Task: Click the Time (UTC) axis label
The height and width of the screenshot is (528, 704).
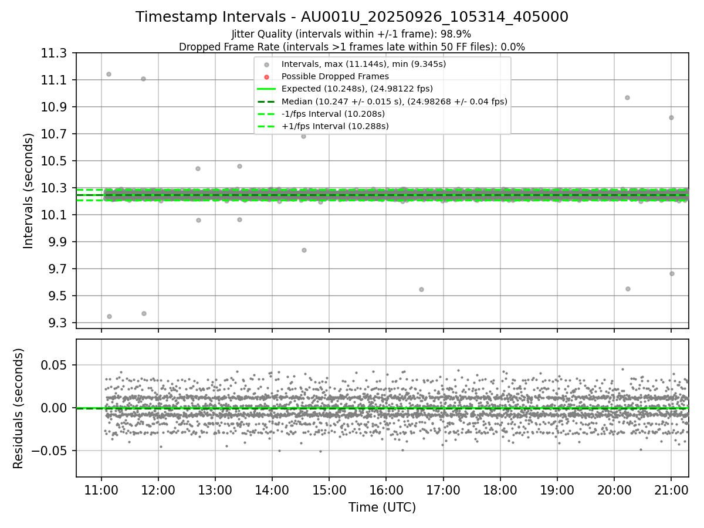Action: tap(382, 507)
